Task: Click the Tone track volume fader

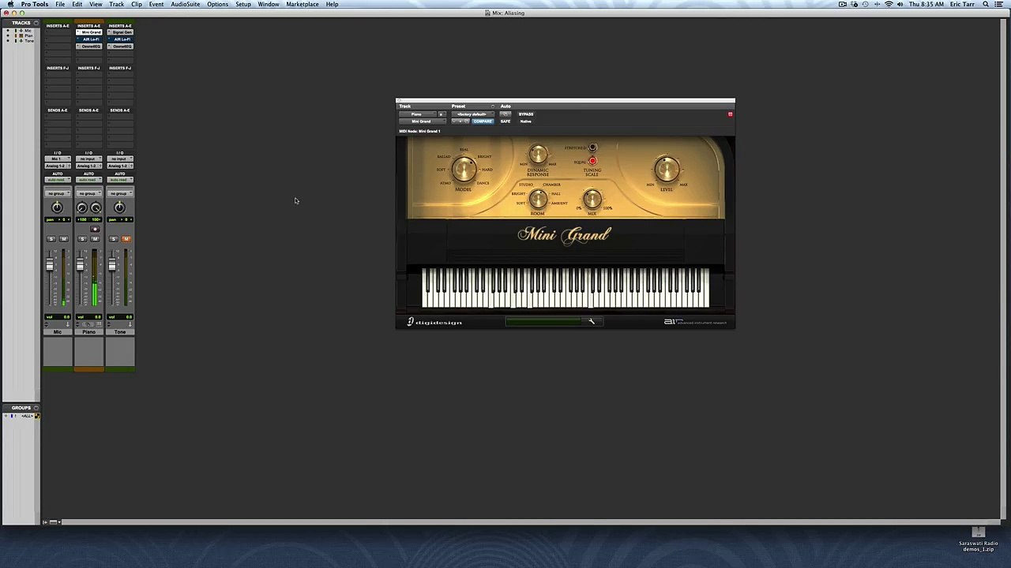Action: pos(111,266)
